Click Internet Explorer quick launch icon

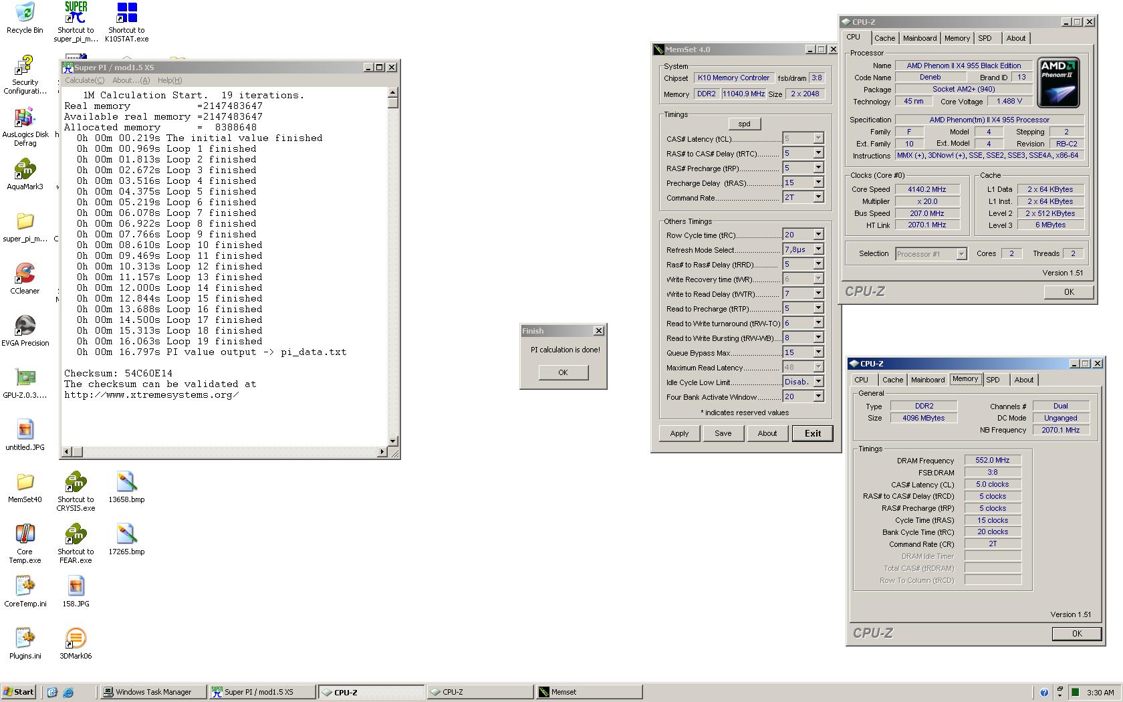68,693
